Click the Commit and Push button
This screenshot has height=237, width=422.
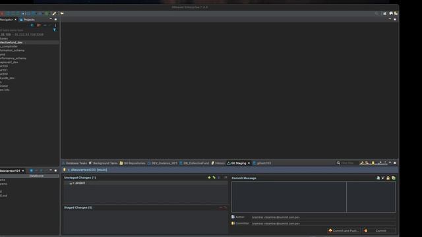[x=344, y=230]
